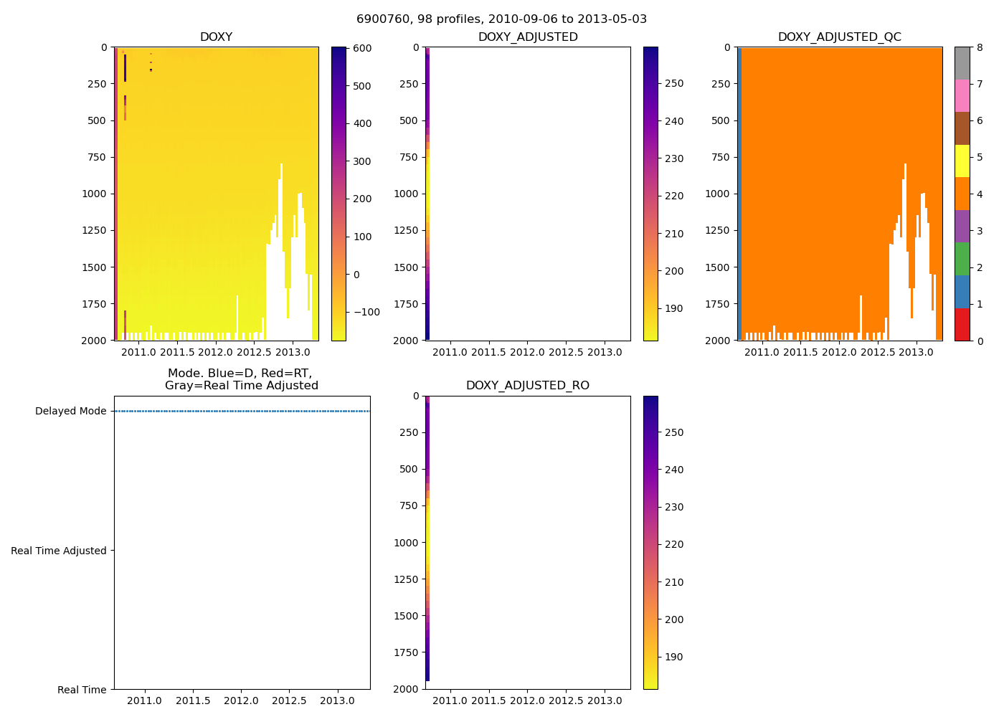Click the 'Delayed Mode' y-axis label
The width and height of the screenshot is (1004, 717).
pos(70,411)
